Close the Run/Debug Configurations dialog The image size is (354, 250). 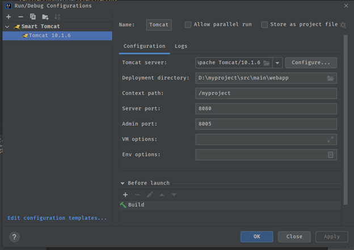pyautogui.click(x=346, y=6)
